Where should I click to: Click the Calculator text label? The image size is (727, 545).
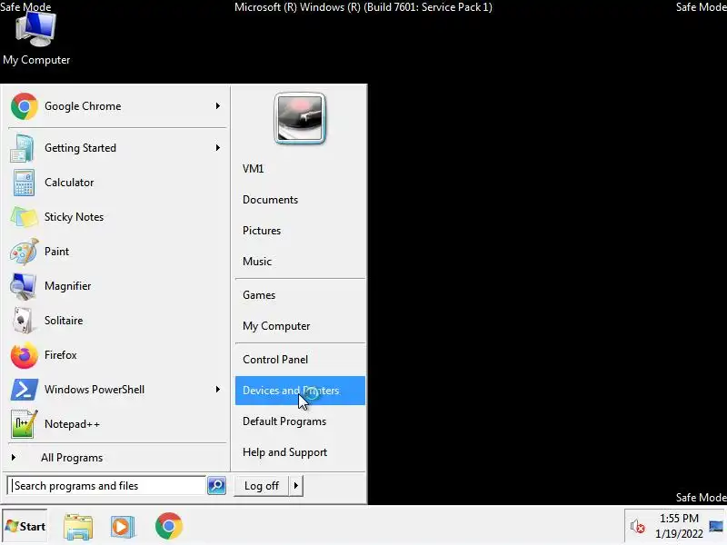(x=69, y=183)
